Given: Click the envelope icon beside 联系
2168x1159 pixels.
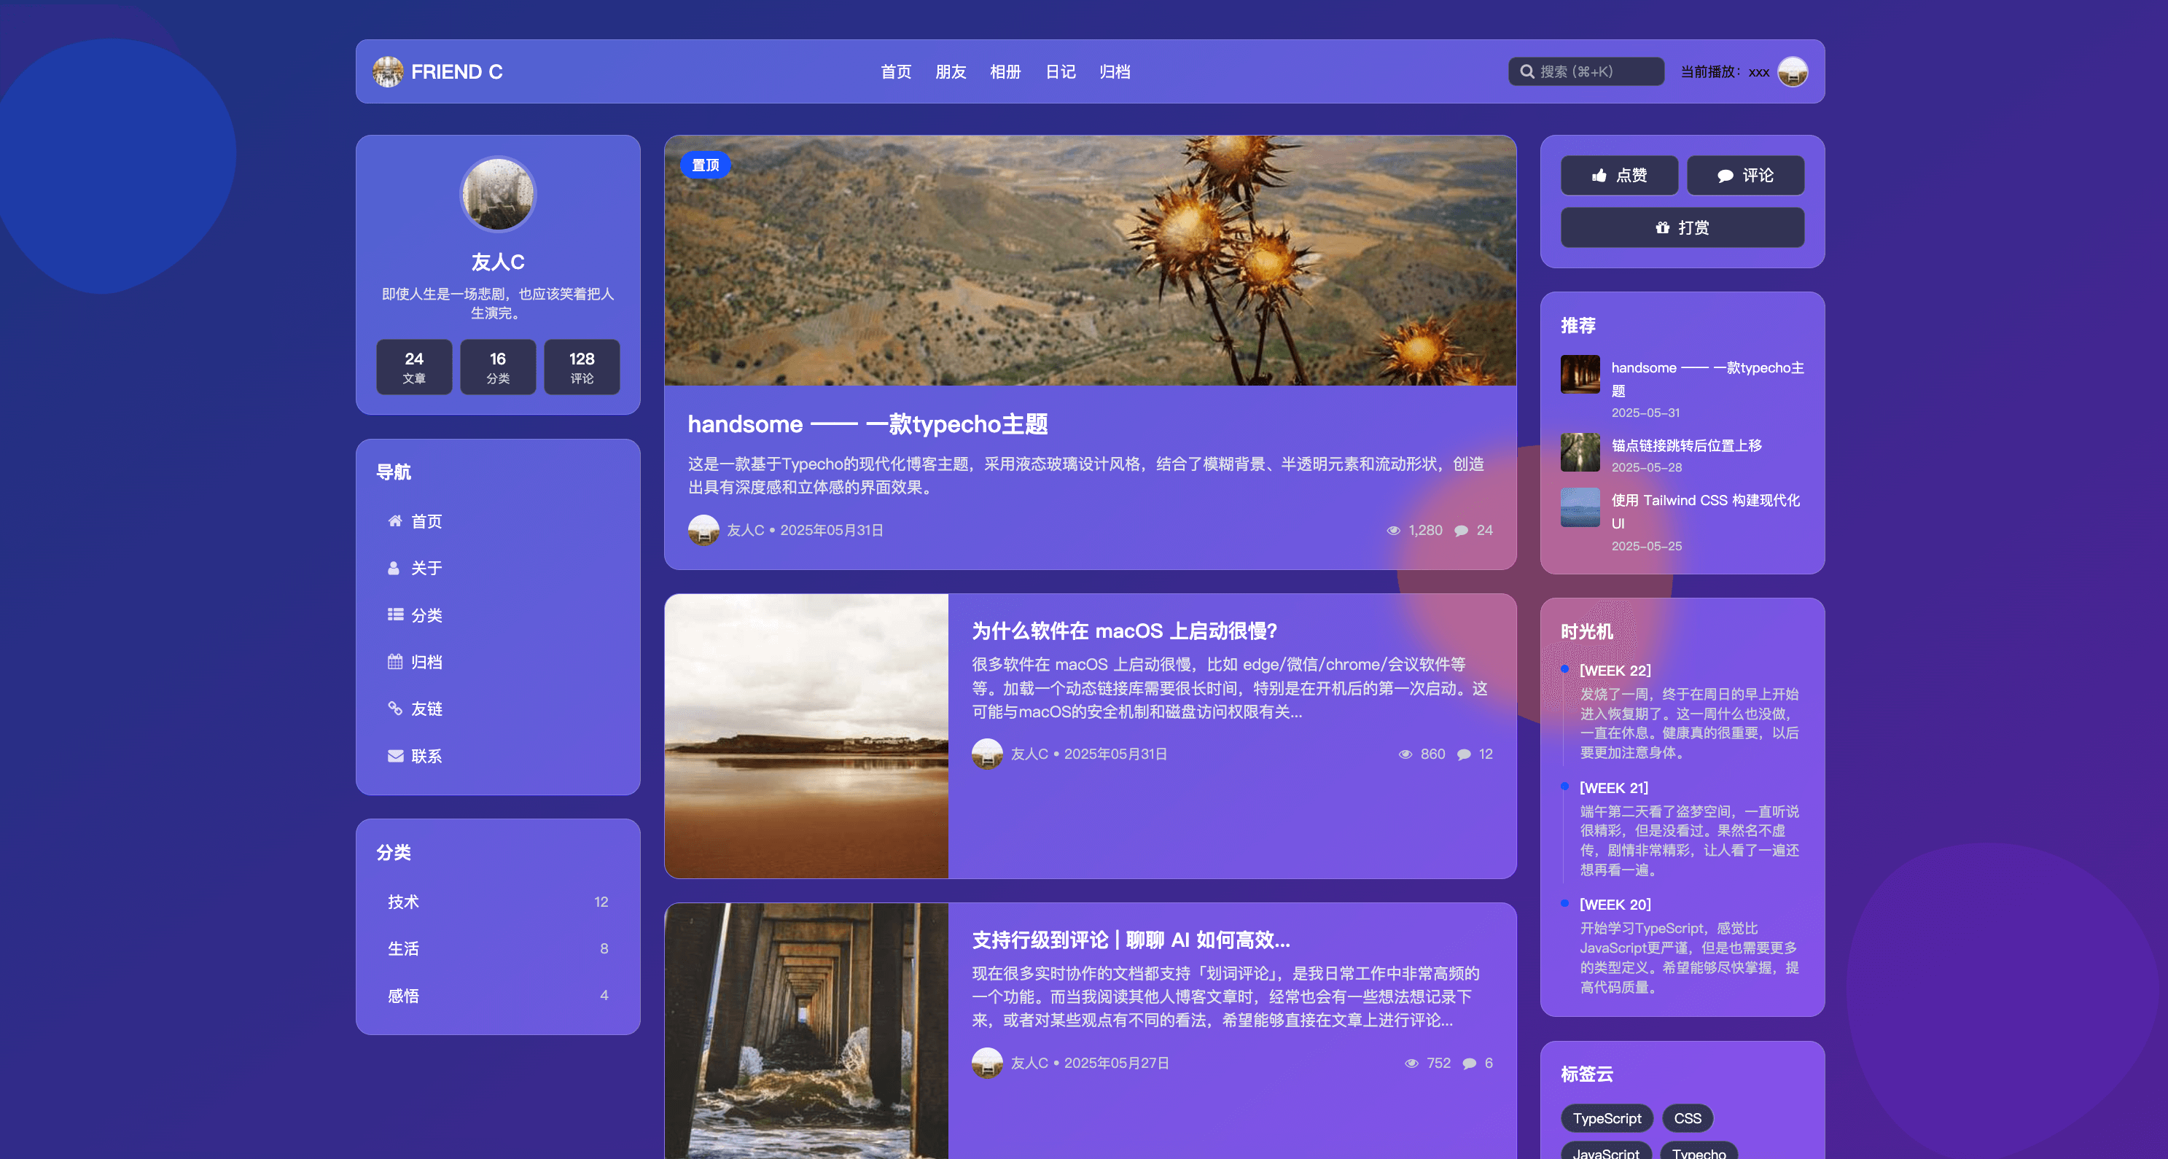Looking at the screenshot, I should click(x=394, y=756).
